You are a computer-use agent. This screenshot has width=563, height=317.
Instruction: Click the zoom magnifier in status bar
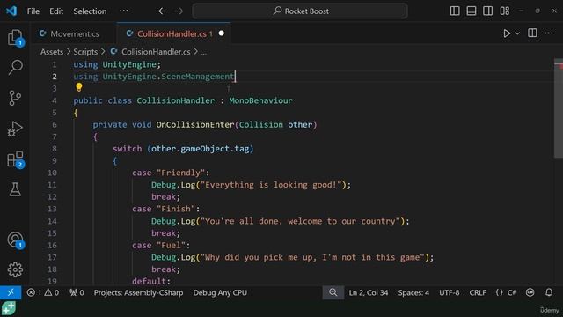click(333, 292)
